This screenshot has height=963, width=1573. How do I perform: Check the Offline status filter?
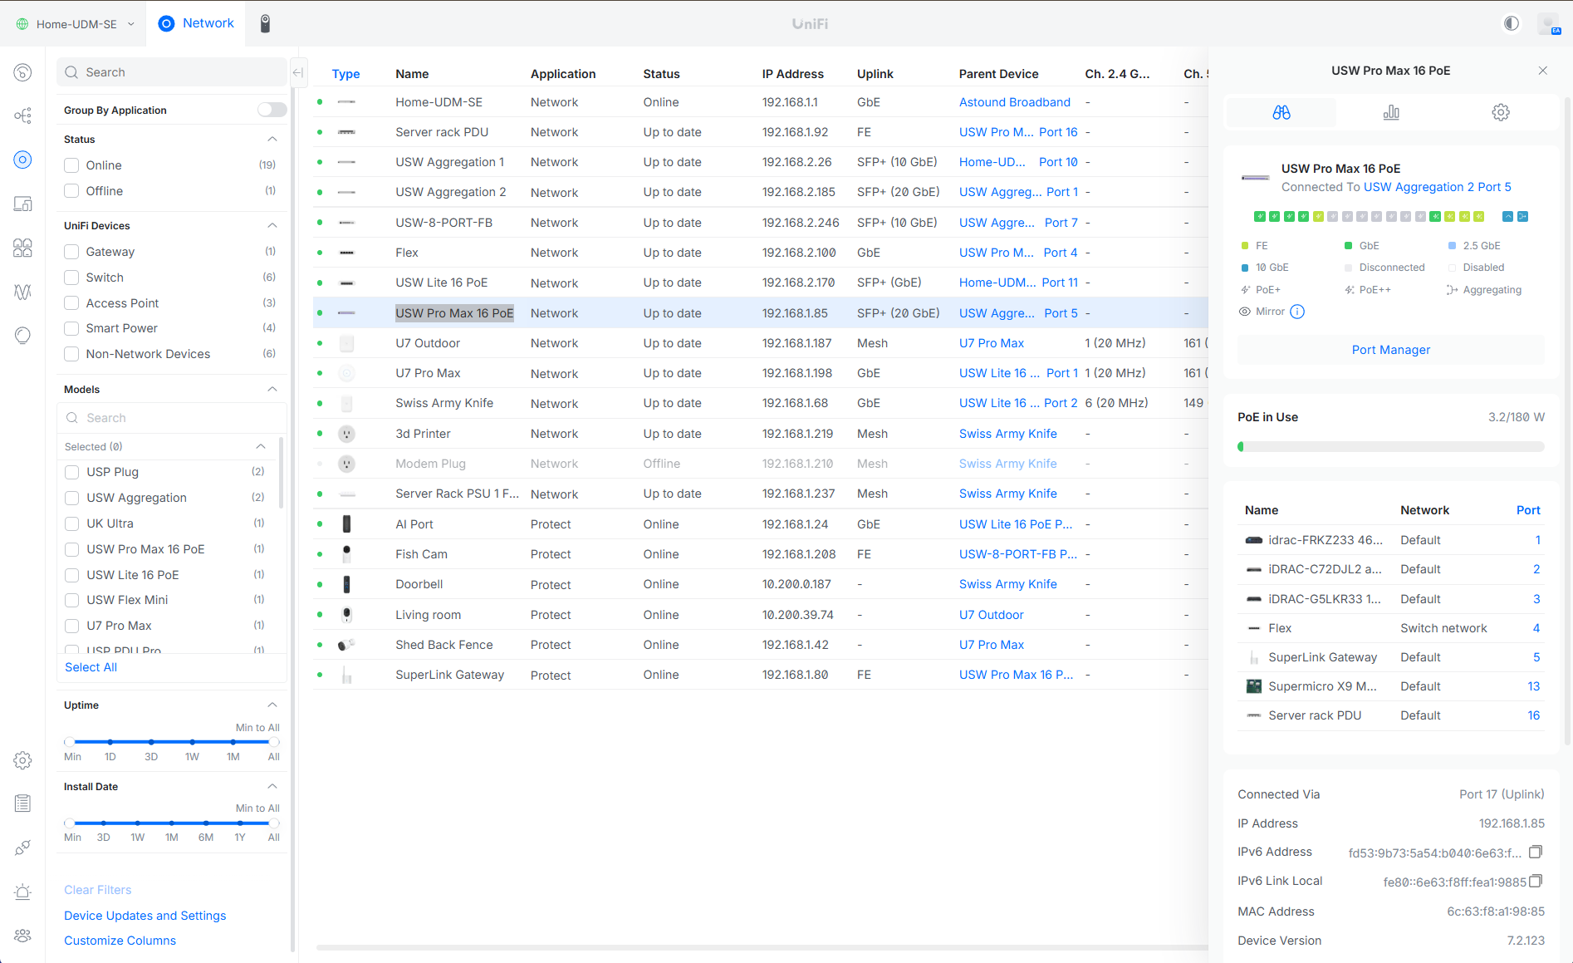point(72,191)
